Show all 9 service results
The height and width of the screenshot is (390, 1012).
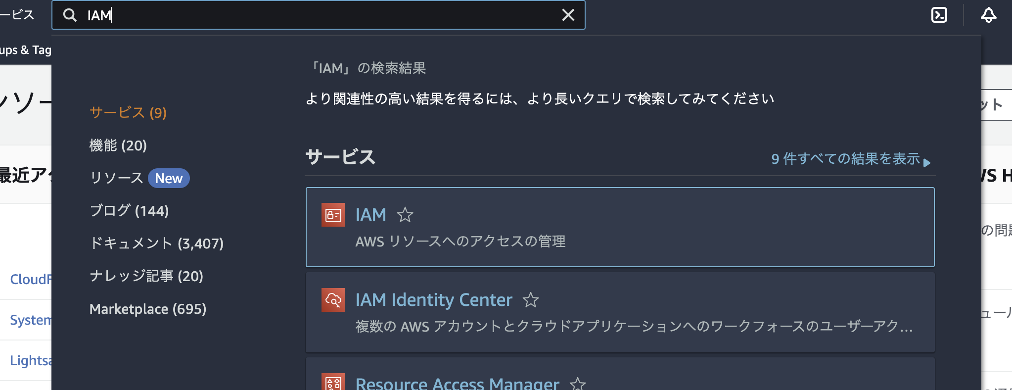click(851, 159)
